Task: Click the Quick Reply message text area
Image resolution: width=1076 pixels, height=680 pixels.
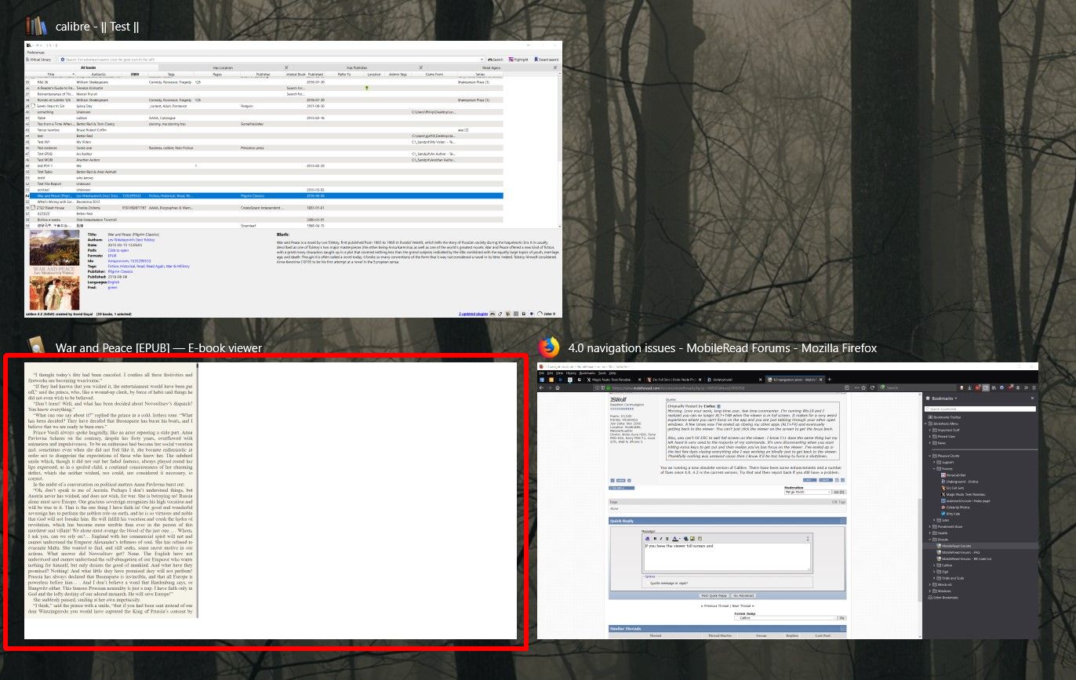Action: point(727,557)
